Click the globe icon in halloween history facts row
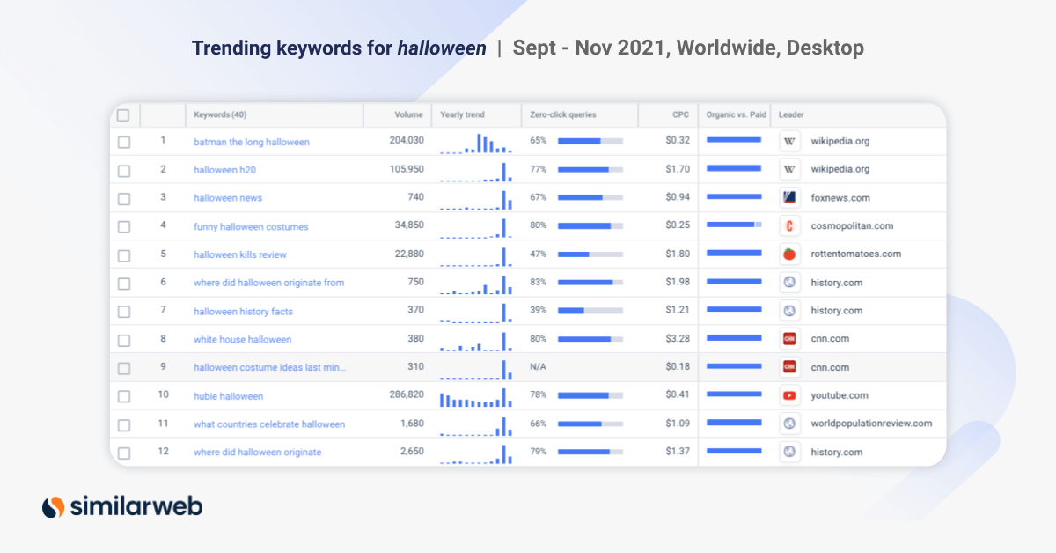This screenshot has height=553, width=1056. coord(790,310)
